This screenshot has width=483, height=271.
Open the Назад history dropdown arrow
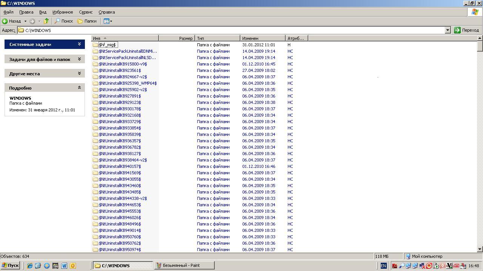[25, 21]
